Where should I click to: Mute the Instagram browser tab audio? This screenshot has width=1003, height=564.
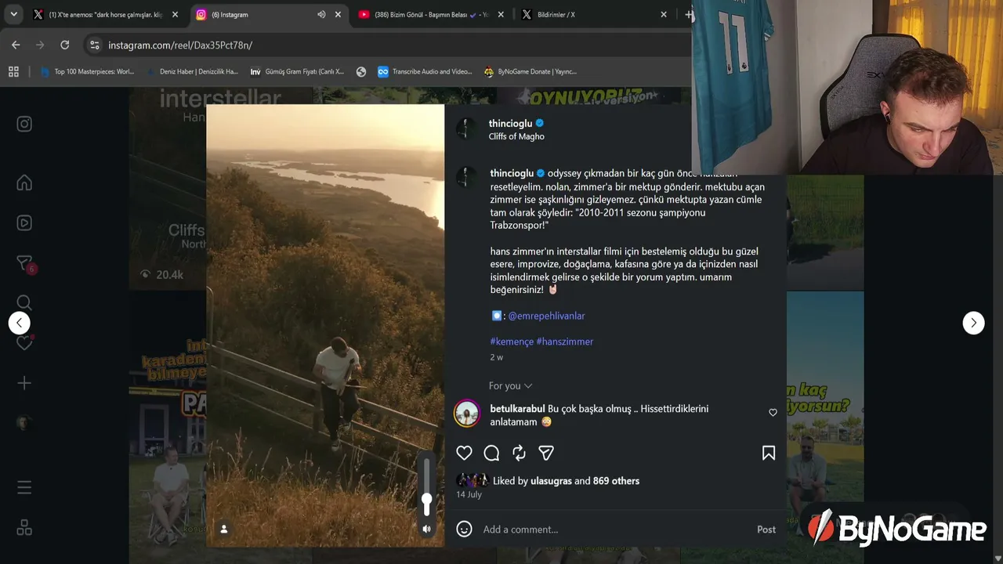click(321, 15)
